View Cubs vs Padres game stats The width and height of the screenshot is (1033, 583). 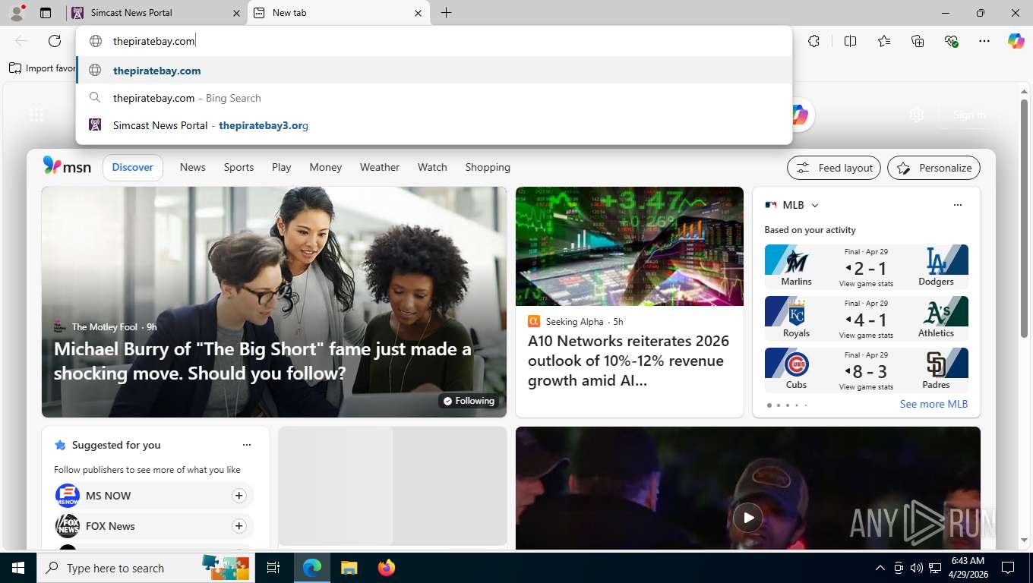866,387
